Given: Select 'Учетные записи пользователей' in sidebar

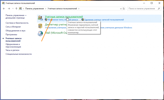Looking at the screenshot, I should point(13,40).
